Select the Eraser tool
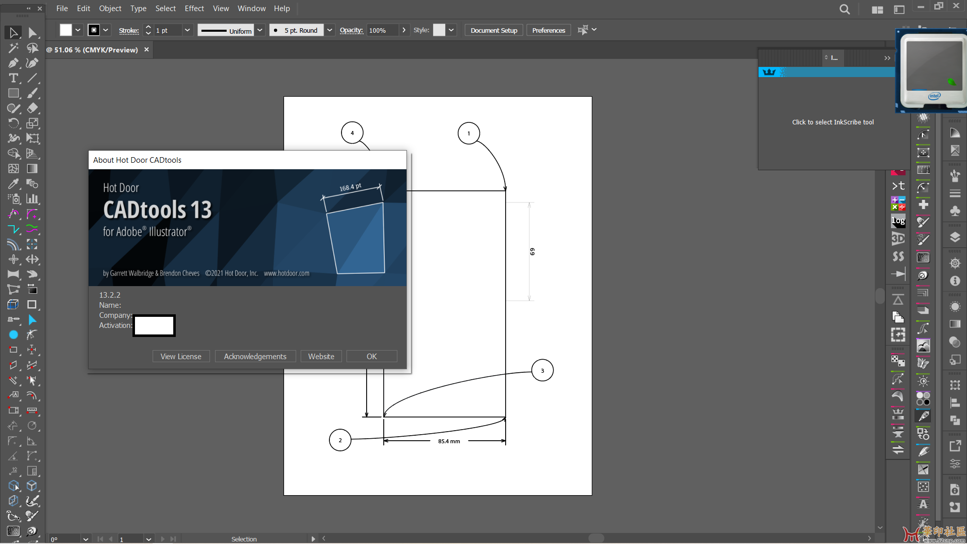Screen dimensions: 967x544 click(32, 108)
